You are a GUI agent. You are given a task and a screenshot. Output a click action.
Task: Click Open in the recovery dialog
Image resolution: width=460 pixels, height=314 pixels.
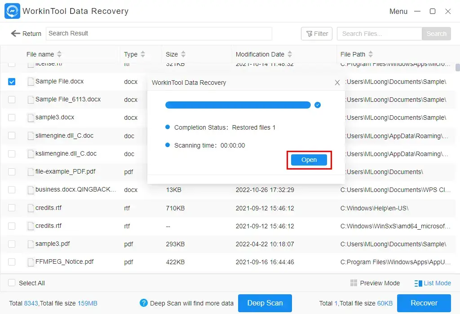[309, 160]
